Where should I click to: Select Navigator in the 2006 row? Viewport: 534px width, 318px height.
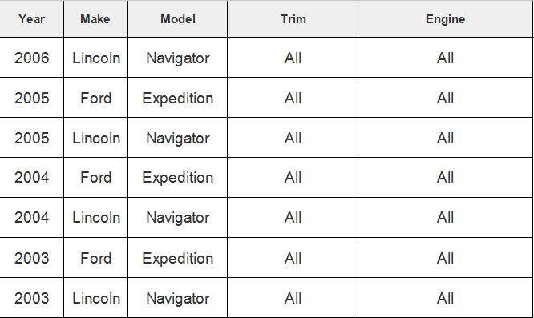(x=178, y=58)
